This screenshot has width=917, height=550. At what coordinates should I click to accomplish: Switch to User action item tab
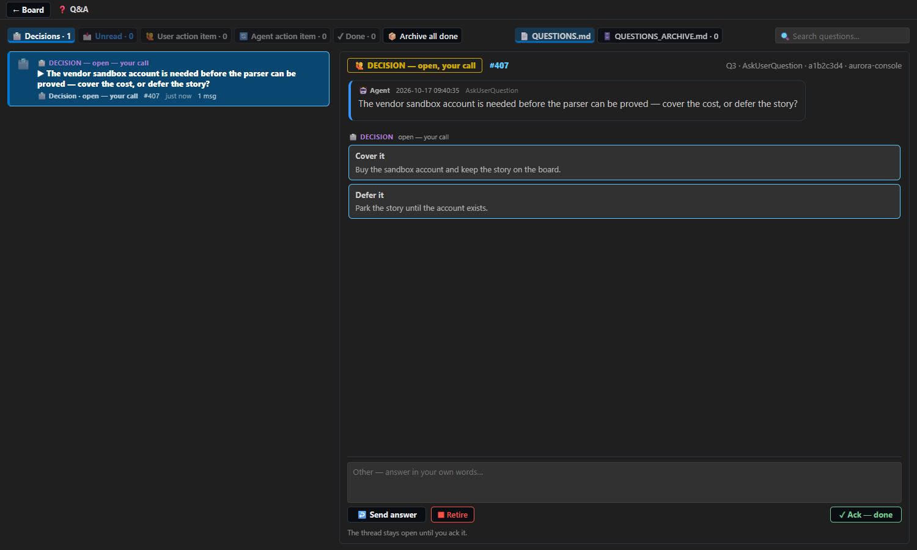click(186, 36)
